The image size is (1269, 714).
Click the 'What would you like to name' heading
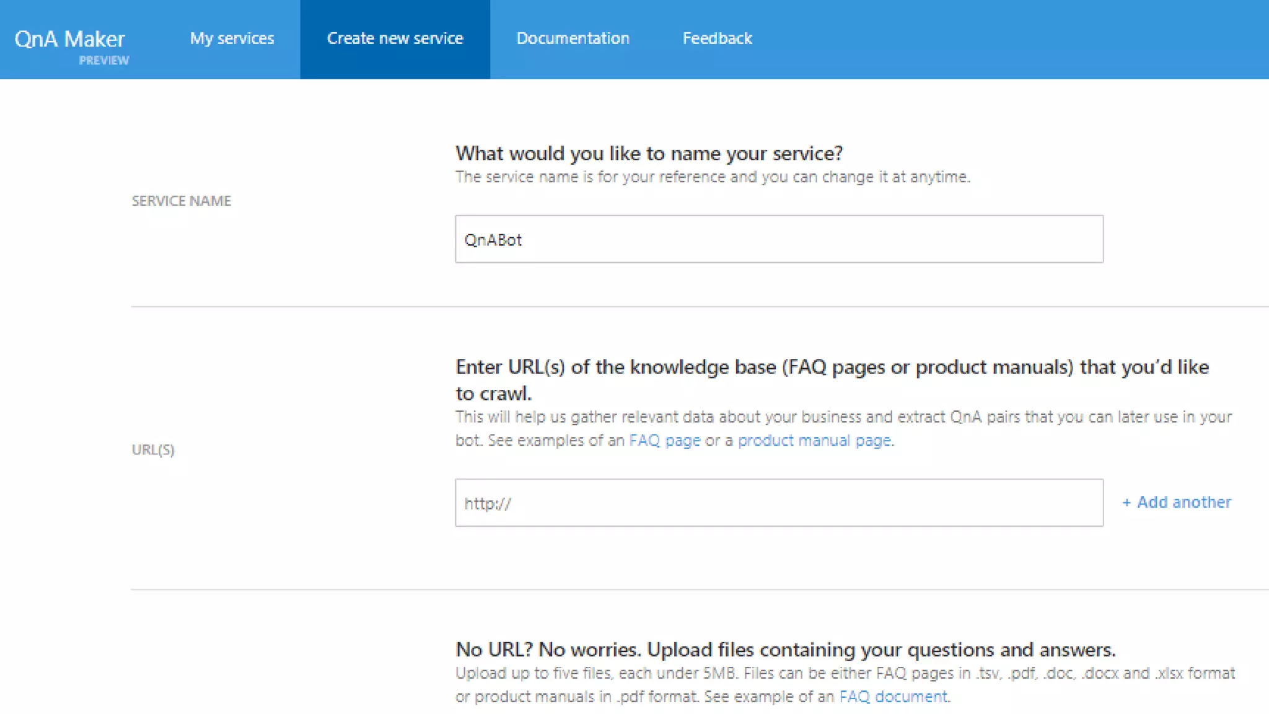[x=649, y=153]
